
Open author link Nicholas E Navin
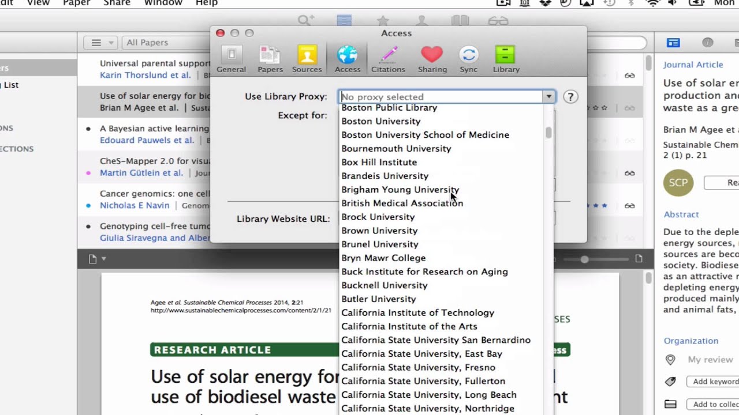[x=135, y=205]
